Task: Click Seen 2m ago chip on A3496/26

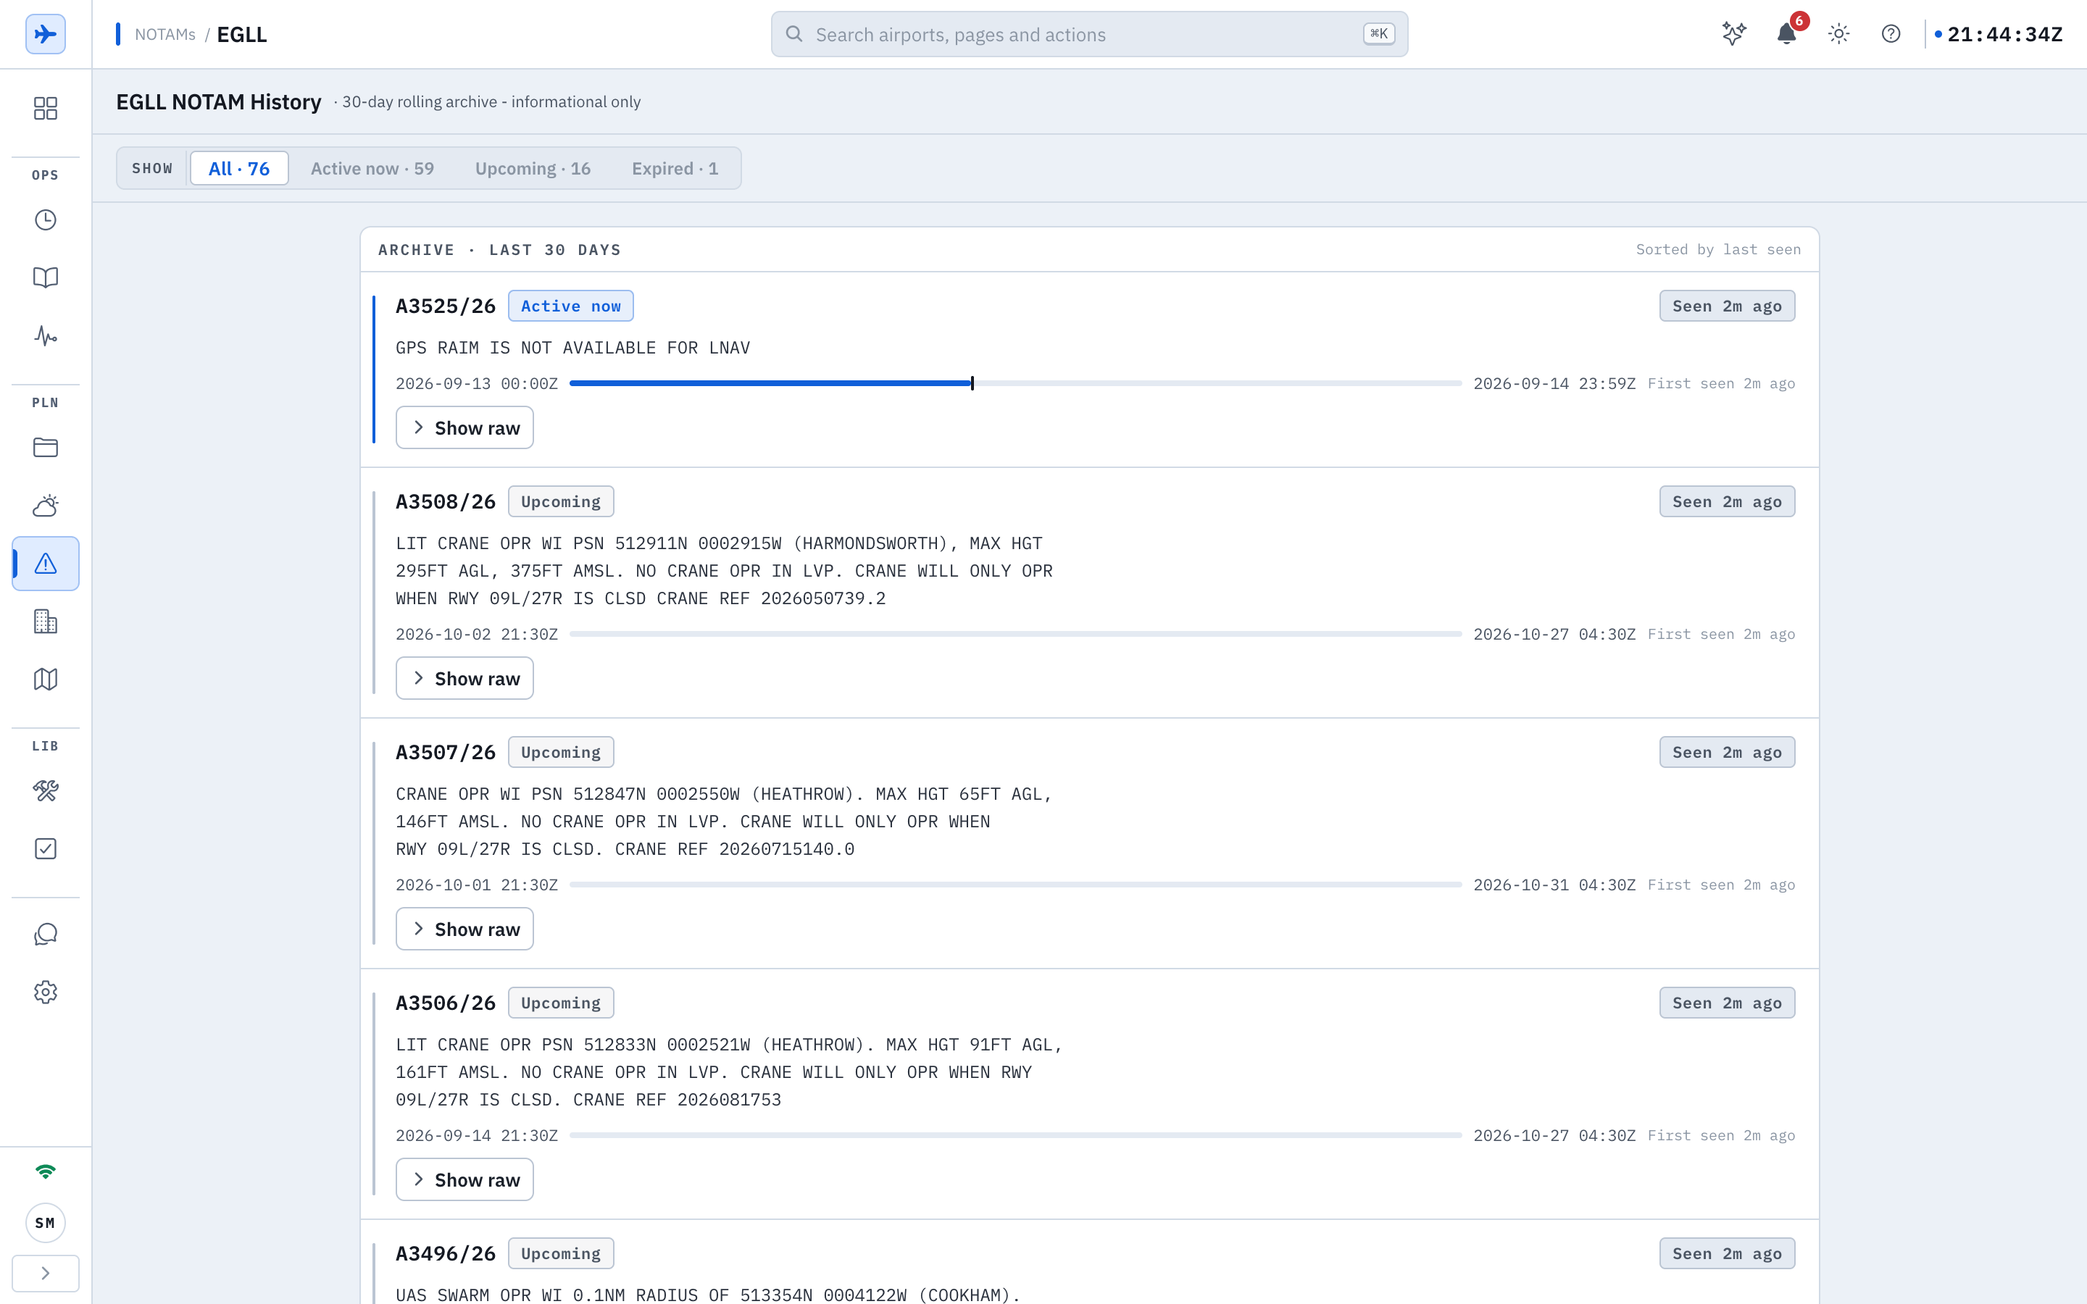Action: (x=1728, y=1254)
